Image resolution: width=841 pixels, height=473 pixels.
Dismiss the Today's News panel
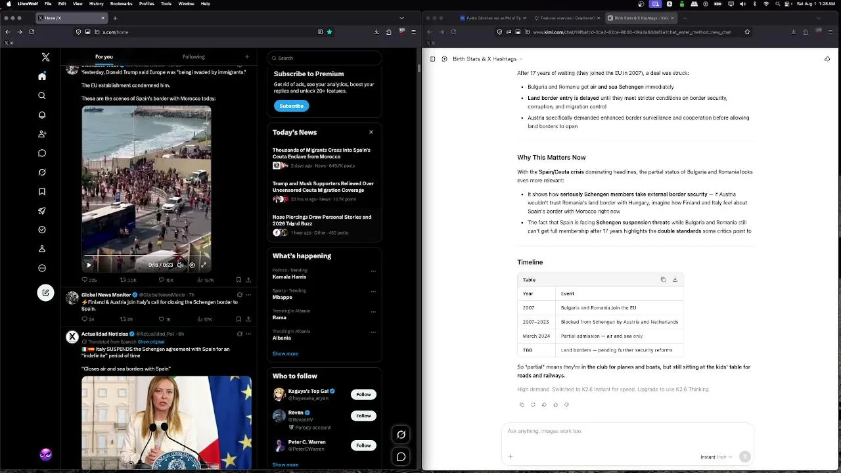click(x=371, y=132)
